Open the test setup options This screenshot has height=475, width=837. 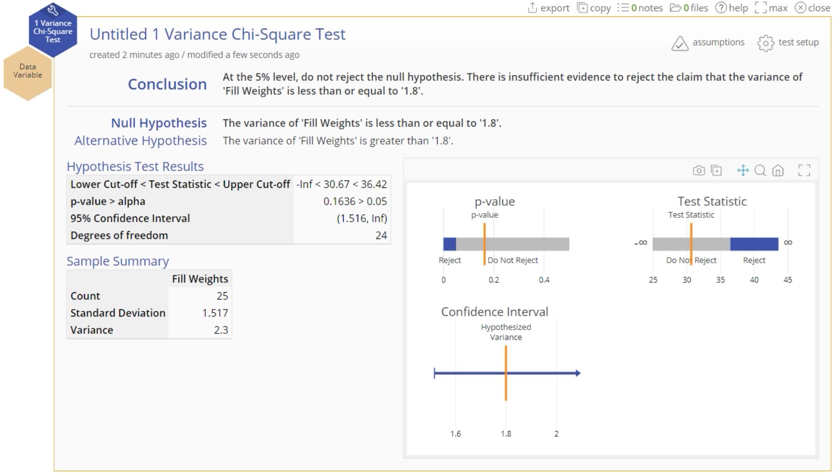pyautogui.click(x=788, y=43)
